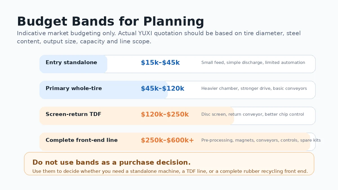Viewport: 338px width, 190px height.
Task: Select the Complete front-end line label
Action: tap(82, 140)
